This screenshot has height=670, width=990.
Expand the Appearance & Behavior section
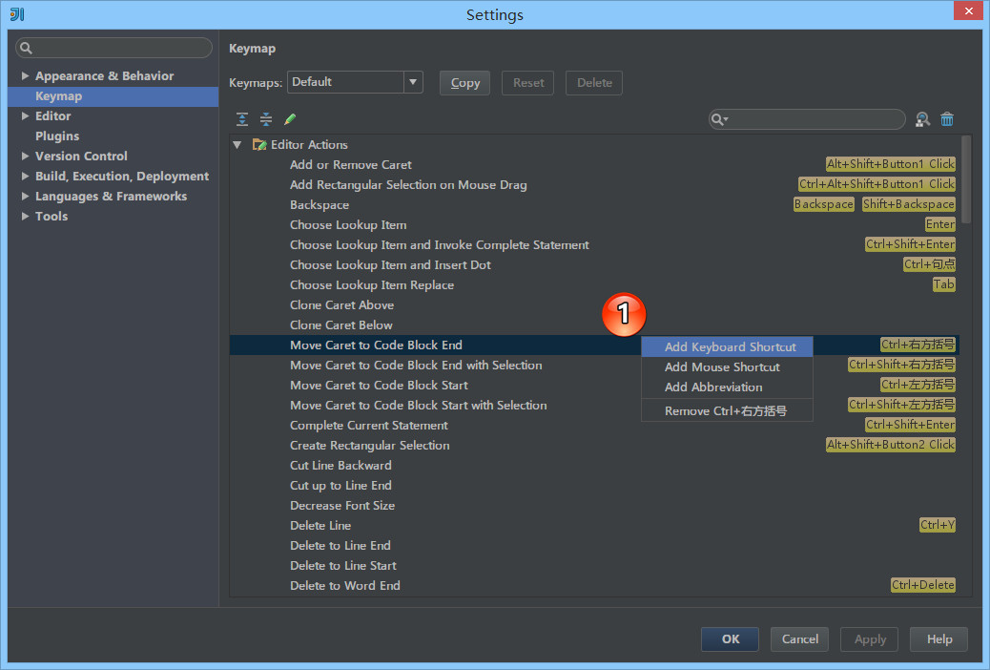tap(25, 75)
